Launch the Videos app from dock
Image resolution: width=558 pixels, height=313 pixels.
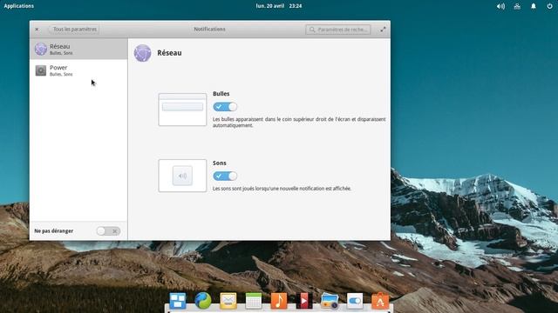304,301
